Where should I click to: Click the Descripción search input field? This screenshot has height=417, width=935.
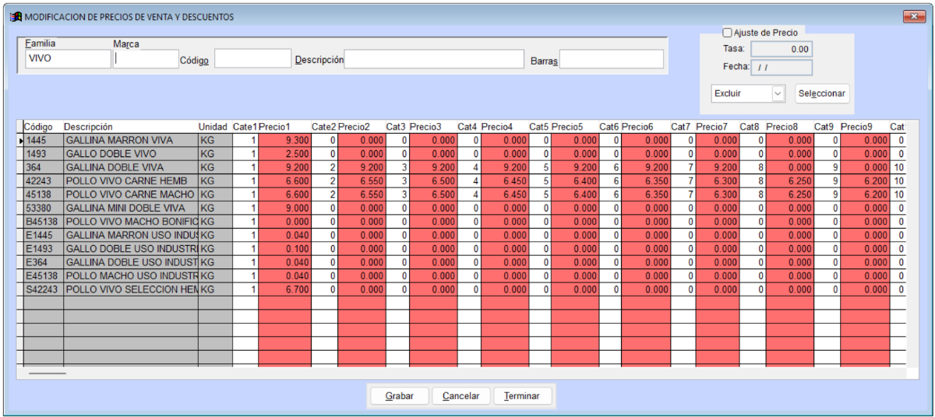[435, 59]
